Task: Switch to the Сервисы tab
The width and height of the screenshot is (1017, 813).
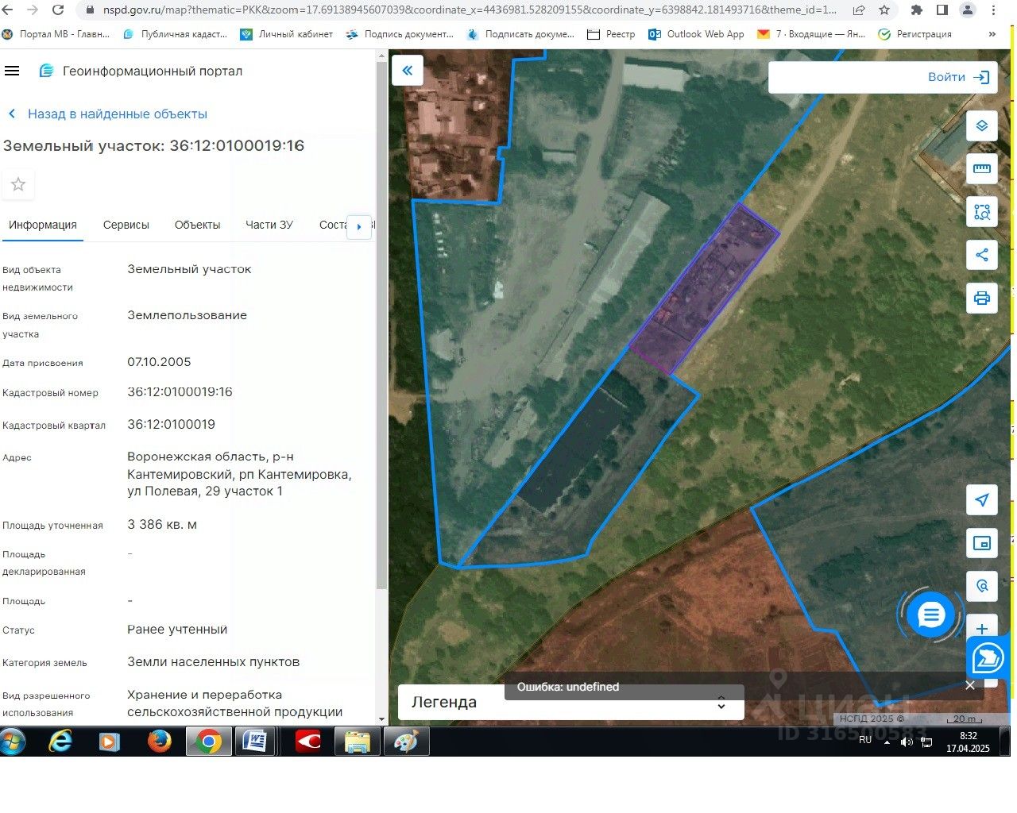Action: (126, 225)
